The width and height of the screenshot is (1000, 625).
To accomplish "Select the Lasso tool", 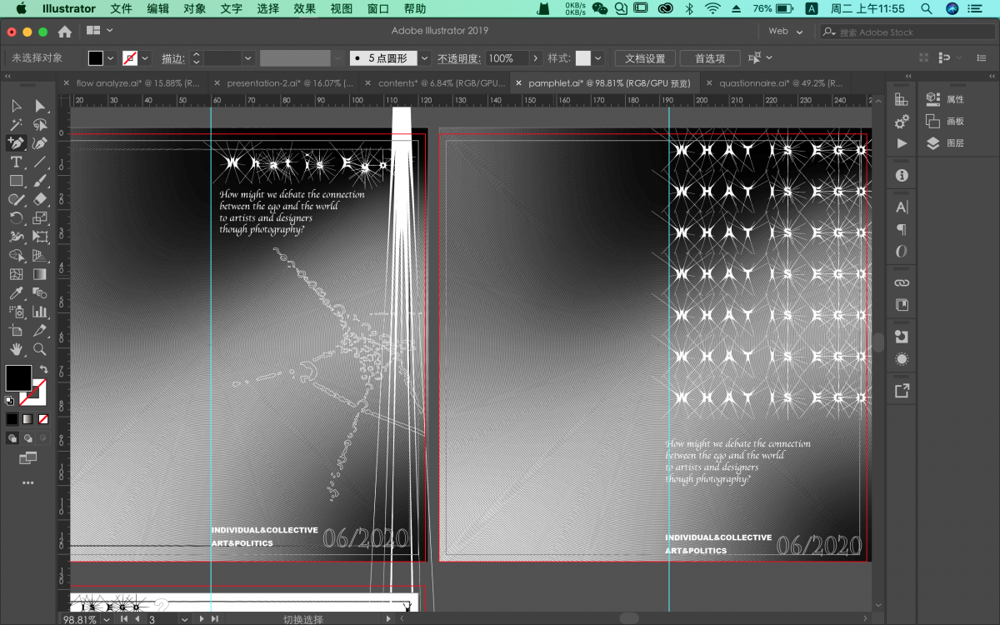I will 40,124.
